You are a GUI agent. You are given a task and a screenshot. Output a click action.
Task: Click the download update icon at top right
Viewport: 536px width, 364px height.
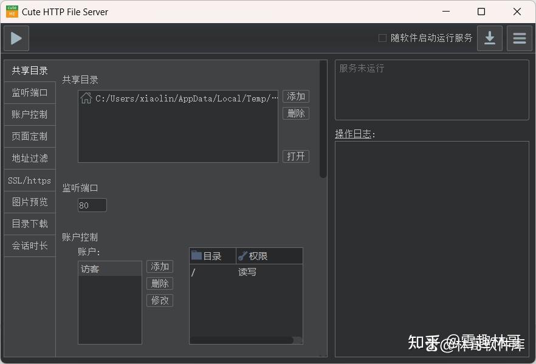tap(490, 38)
